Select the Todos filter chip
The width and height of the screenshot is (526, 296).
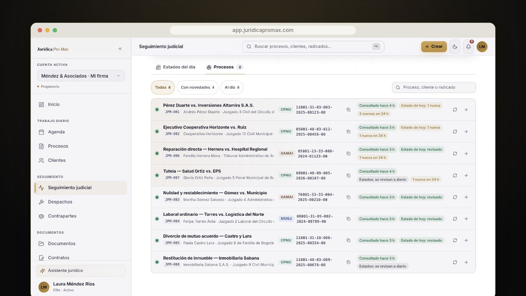click(x=163, y=87)
